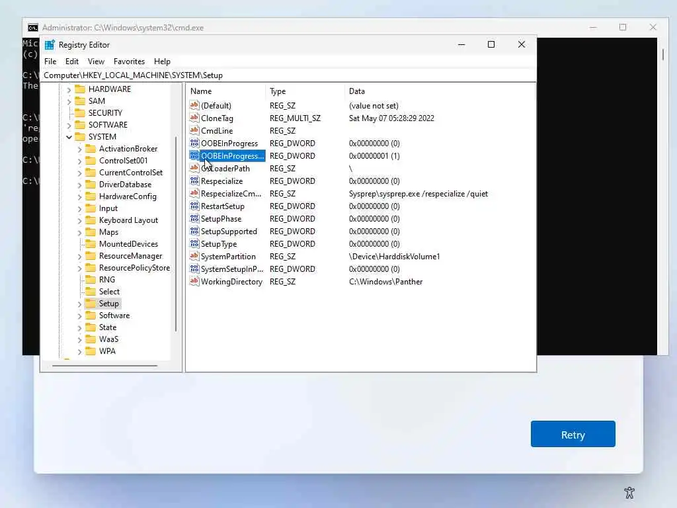Click the accessibility figure icon at screen bottom
677x508 pixels.
click(x=629, y=492)
